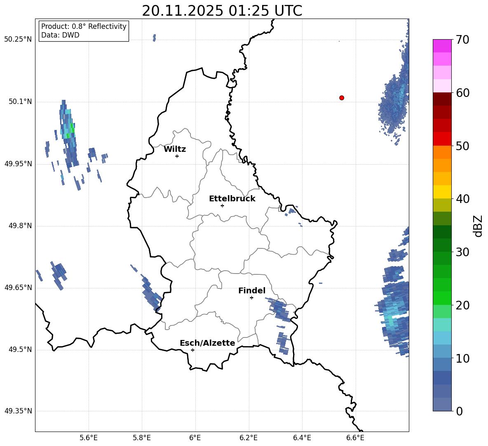Click the dBZ colorbar label
Viewport: 488px width, 446px height.
click(x=479, y=226)
